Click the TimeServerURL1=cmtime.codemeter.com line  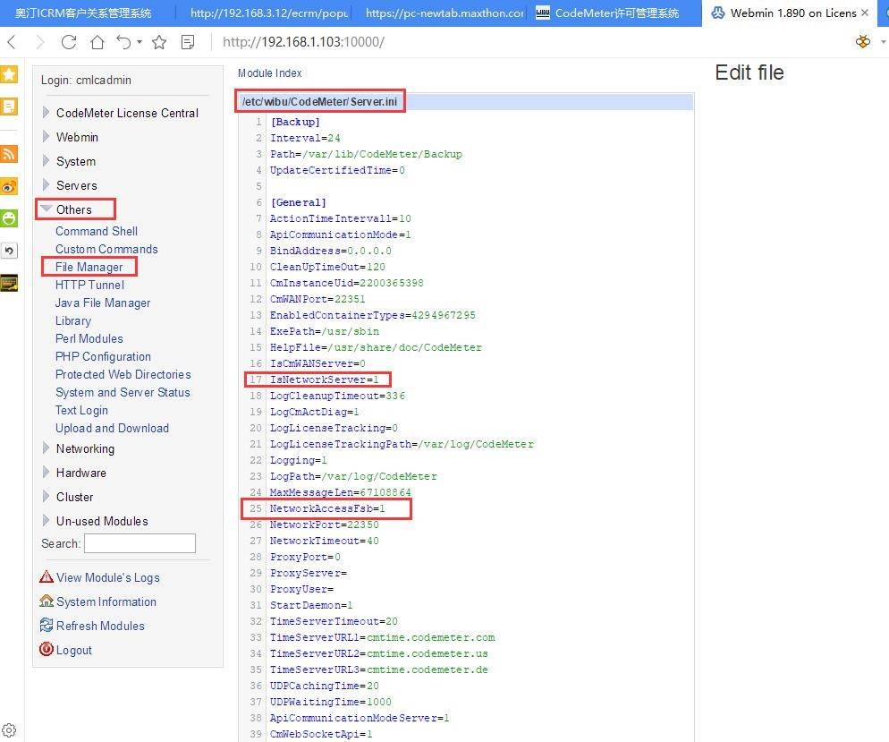382,637
